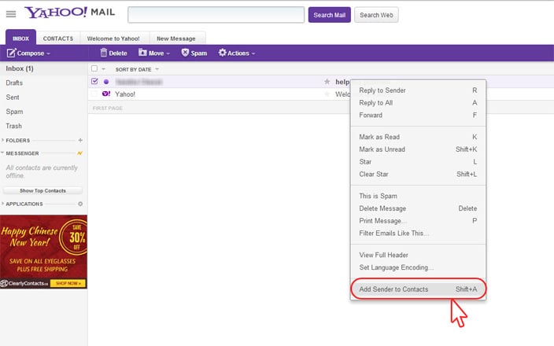The height and width of the screenshot is (346, 554).
Task: Select Star in the context menu
Action: pyautogui.click(x=418, y=162)
